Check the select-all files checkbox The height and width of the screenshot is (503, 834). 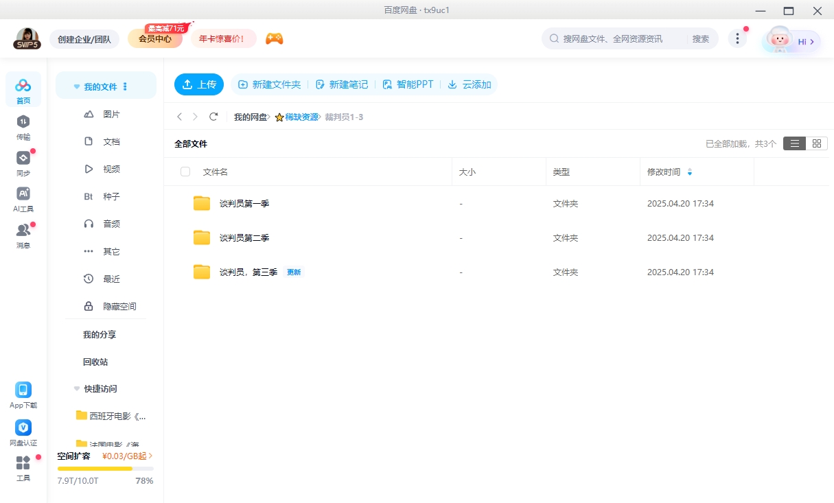tap(185, 172)
